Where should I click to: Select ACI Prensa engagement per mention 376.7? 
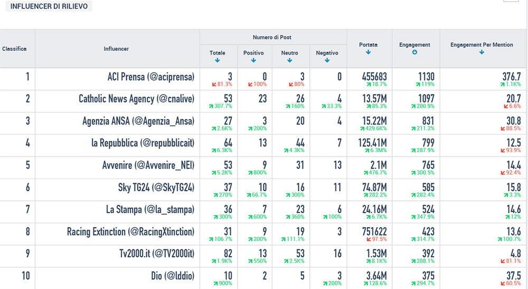512,77
